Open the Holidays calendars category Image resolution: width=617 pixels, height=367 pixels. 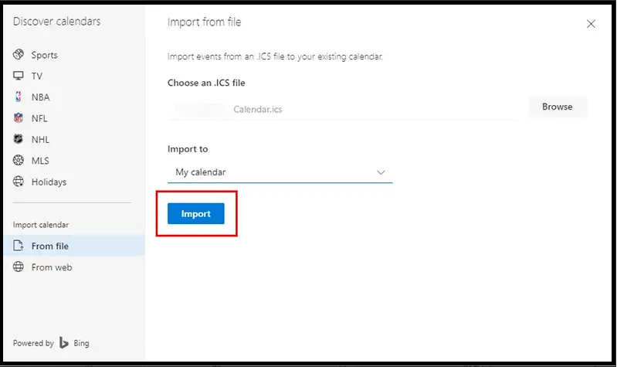(x=49, y=182)
